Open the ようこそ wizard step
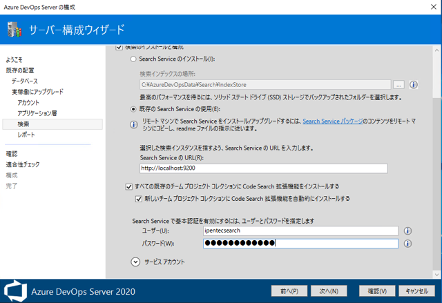Viewport: 442px width, 303px height. [14, 59]
